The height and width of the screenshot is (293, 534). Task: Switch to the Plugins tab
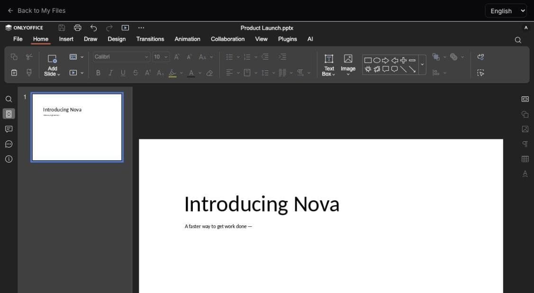pyautogui.click(x=288, y=39)
